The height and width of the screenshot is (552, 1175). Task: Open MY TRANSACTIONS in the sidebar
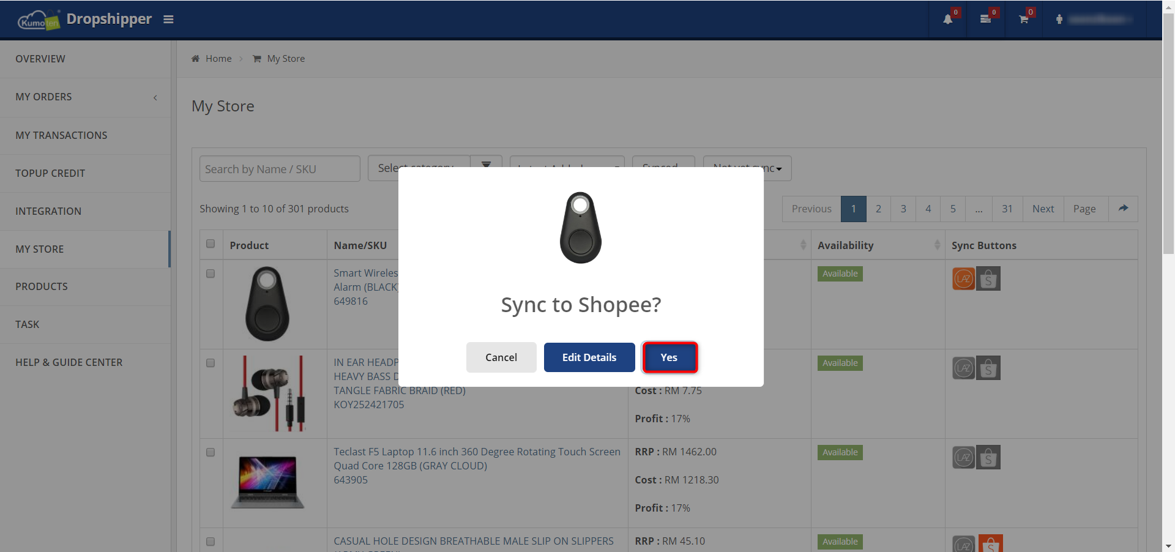85,135
